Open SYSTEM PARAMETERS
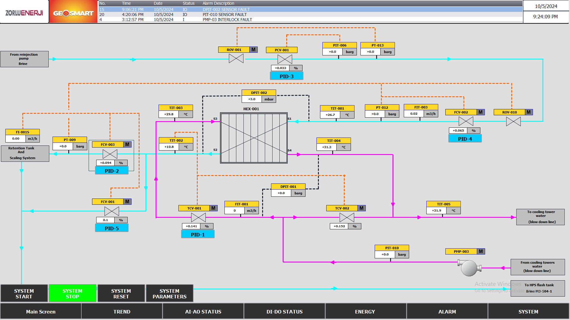 coord(170,294)
